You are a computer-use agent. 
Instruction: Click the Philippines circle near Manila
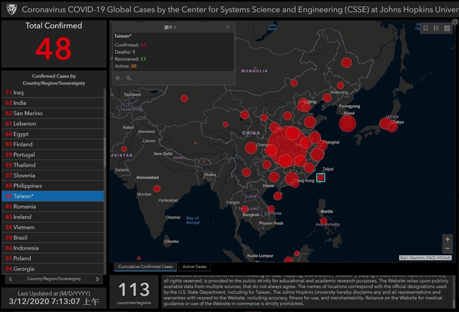324,221
